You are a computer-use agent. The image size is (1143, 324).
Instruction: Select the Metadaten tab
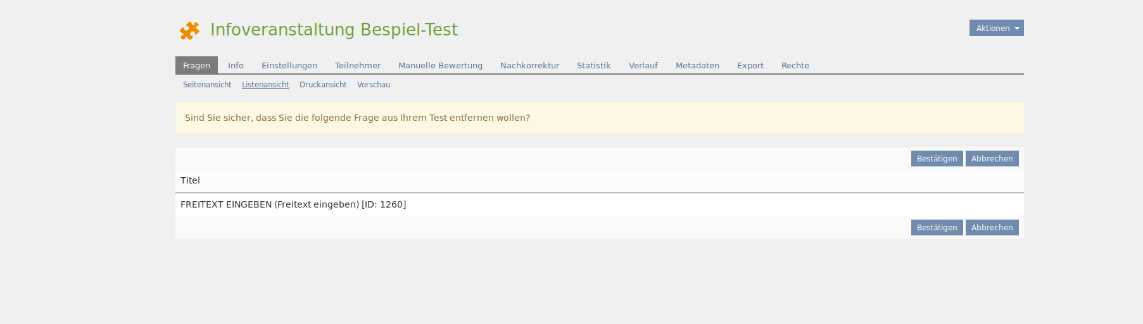click(697, 65)
